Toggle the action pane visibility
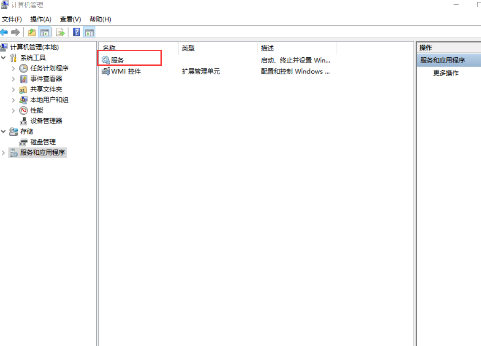 89,32
